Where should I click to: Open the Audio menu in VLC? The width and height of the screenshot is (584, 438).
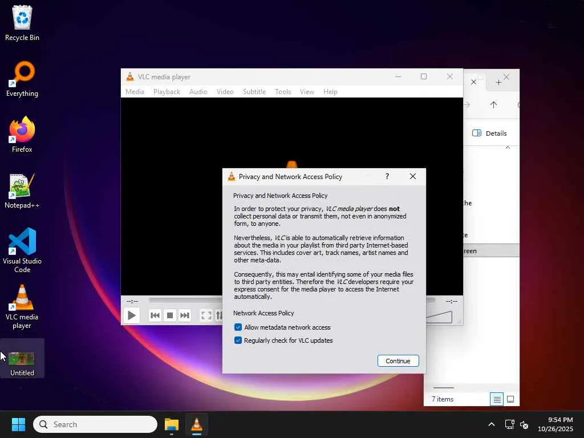click(198, 92)
